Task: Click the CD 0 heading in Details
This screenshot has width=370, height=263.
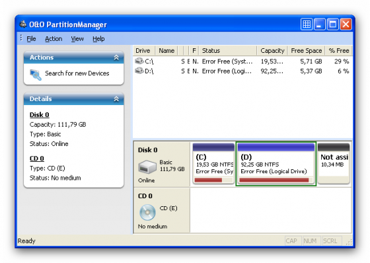Action: point(37,159)
